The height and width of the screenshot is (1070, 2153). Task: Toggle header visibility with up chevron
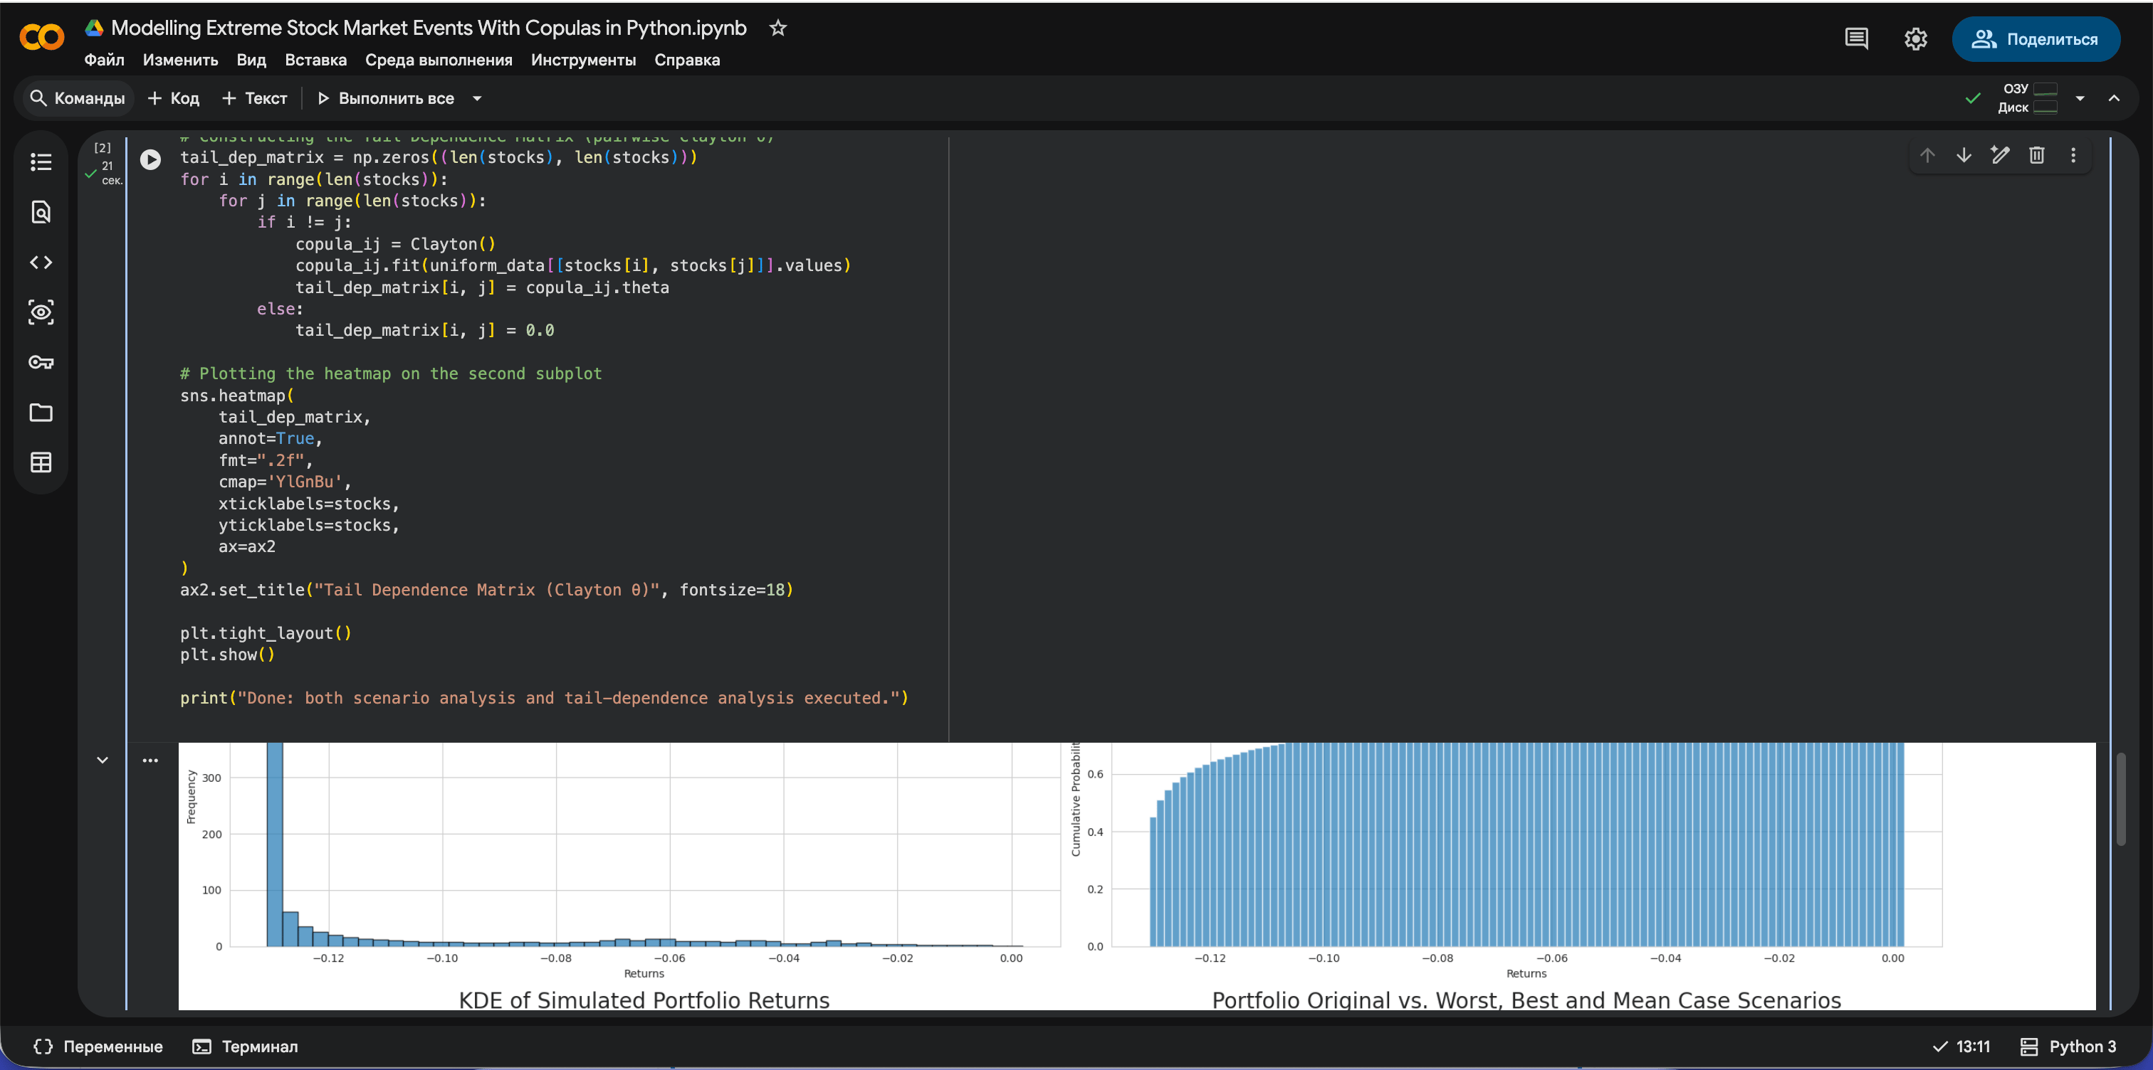tap(2114, 99)
